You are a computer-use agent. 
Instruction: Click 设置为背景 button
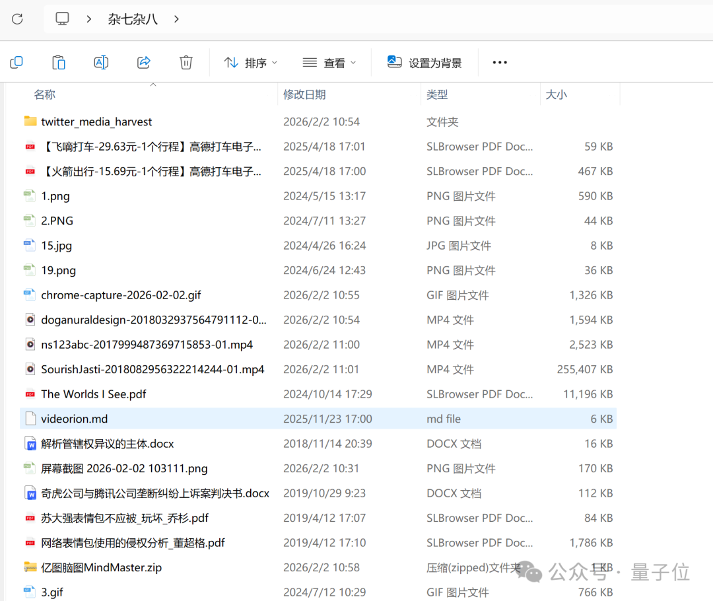(x=424, y=63)
